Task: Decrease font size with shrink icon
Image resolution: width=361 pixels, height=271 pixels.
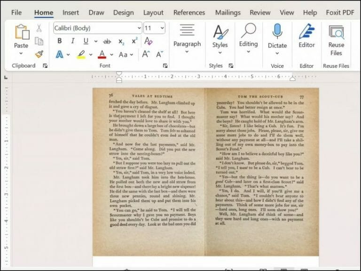Action: point(159,54)
